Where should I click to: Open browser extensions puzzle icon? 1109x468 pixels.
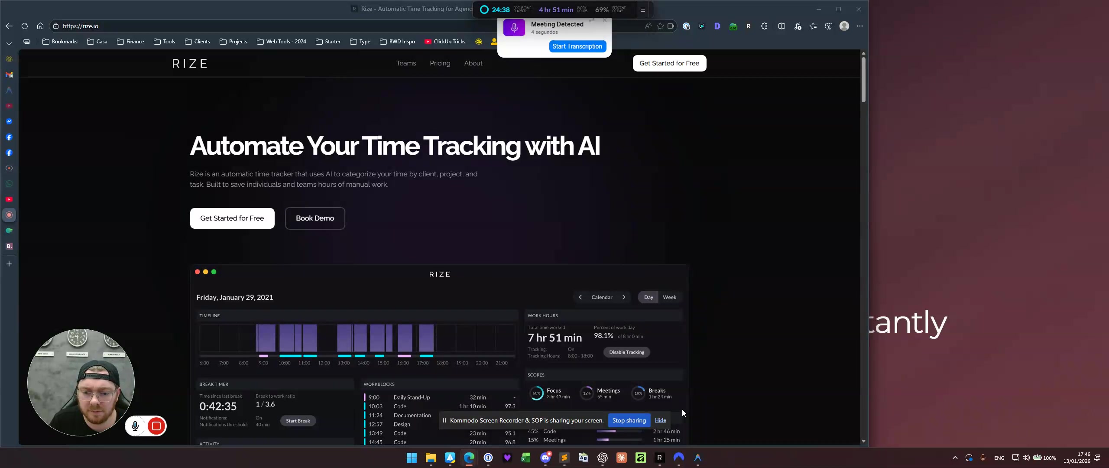764,26
